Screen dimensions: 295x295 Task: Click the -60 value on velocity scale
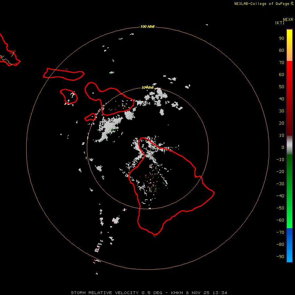(x=280, y=220)
